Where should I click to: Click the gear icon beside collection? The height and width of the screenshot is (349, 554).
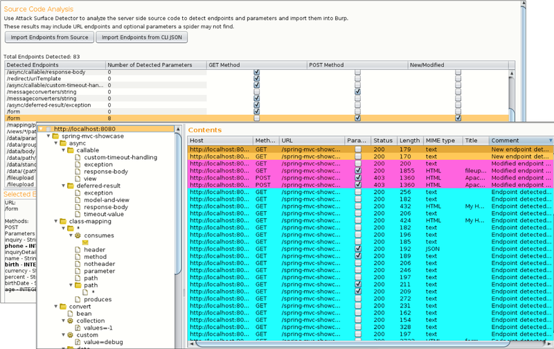70,321
